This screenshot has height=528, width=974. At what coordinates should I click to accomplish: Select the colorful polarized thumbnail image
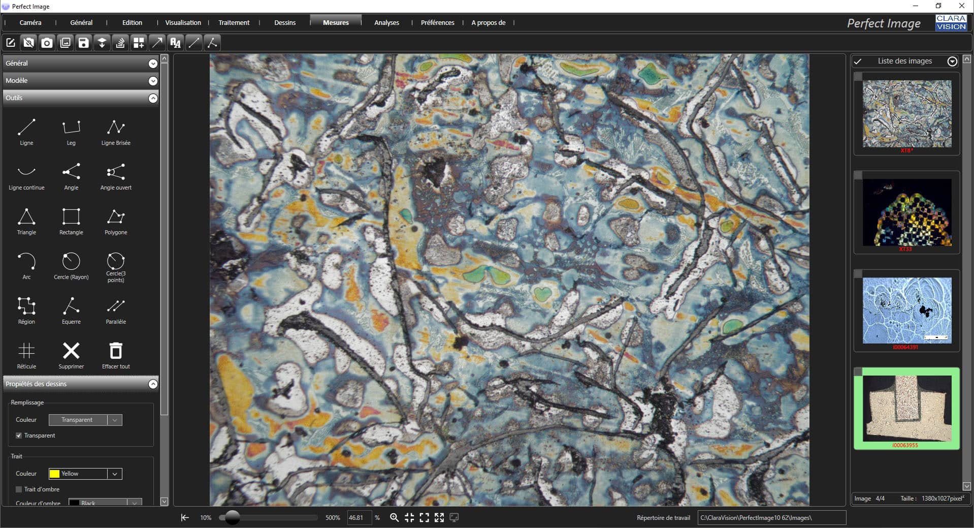coord(906,212)
